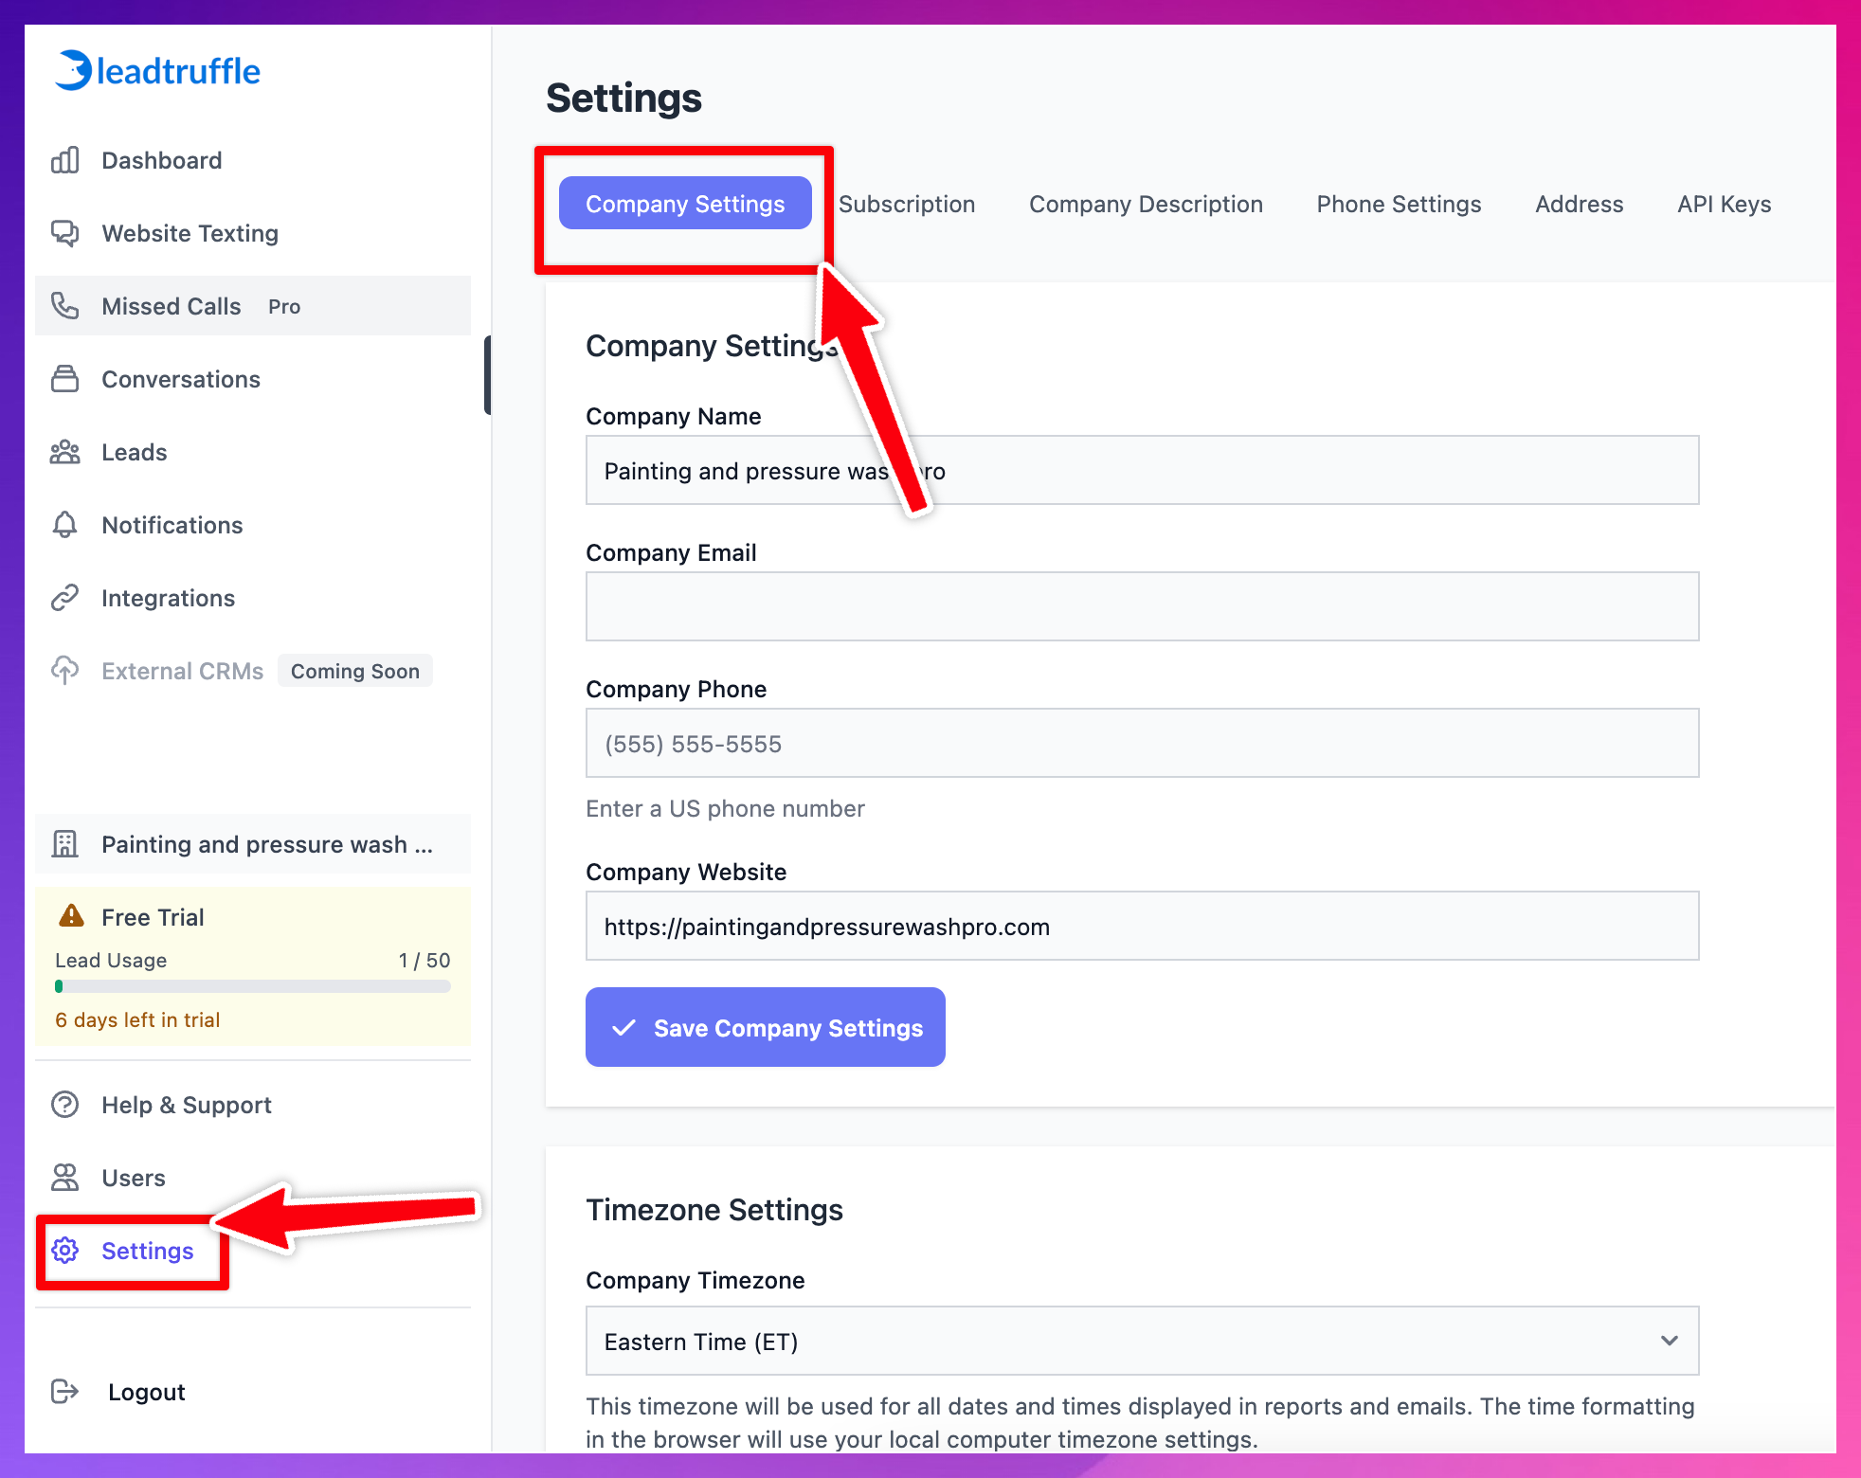The width and height of the screenshot is (1861, 1478).
Task: Select the Website Texting icon
Action: [x=64, y=233]
